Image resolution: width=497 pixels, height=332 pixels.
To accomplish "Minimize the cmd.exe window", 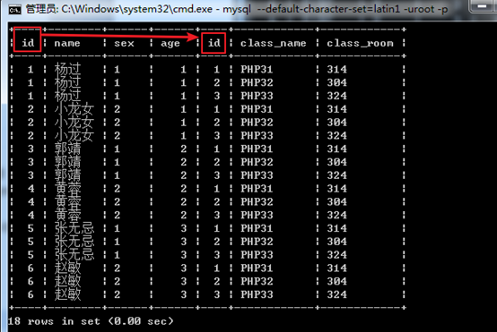I will [x=483, y=5].
